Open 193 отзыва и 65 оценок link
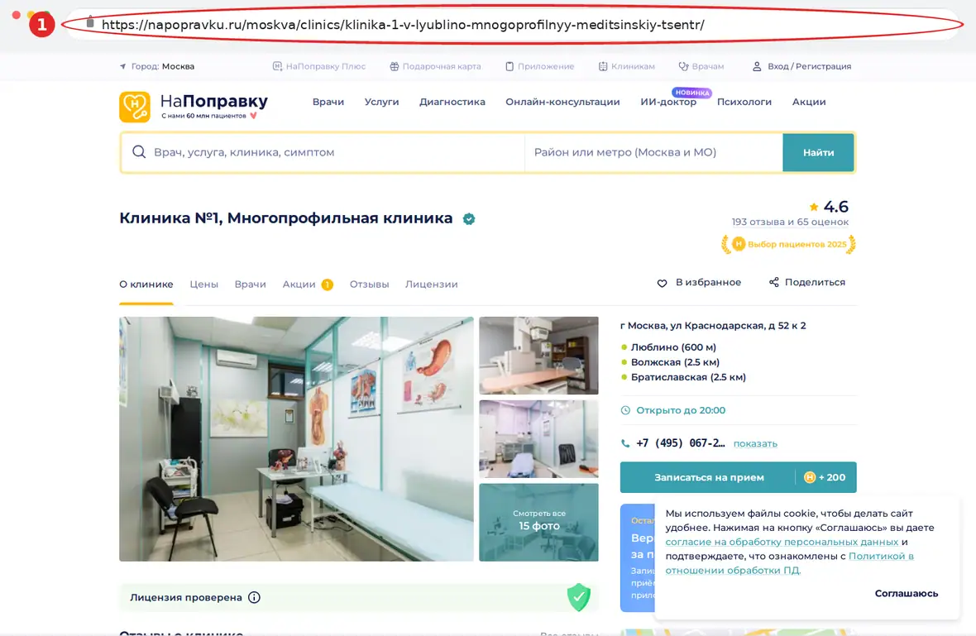976x636 pixels. 790,222
